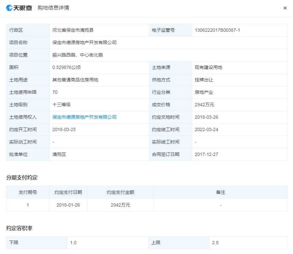Click the agreed completion date 2022-03-24
The width and height of the screenshot is (293, 254).
[x=206, y=129]
